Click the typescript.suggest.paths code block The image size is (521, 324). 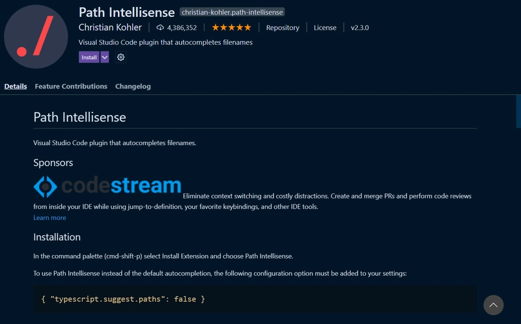click(255, 299)
